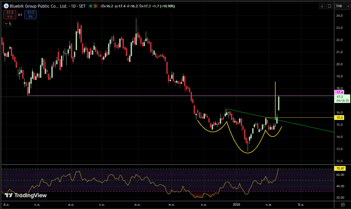Click the 20.00 RSI scale label
Screen dimensions: 351x209
point(340,198)
